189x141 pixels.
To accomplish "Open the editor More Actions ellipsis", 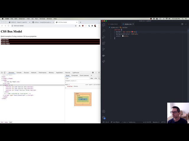I will click(186, 24).
